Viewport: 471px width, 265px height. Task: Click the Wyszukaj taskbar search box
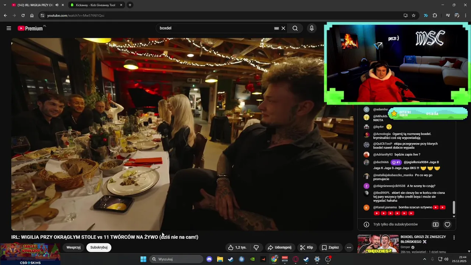point(177,259)
